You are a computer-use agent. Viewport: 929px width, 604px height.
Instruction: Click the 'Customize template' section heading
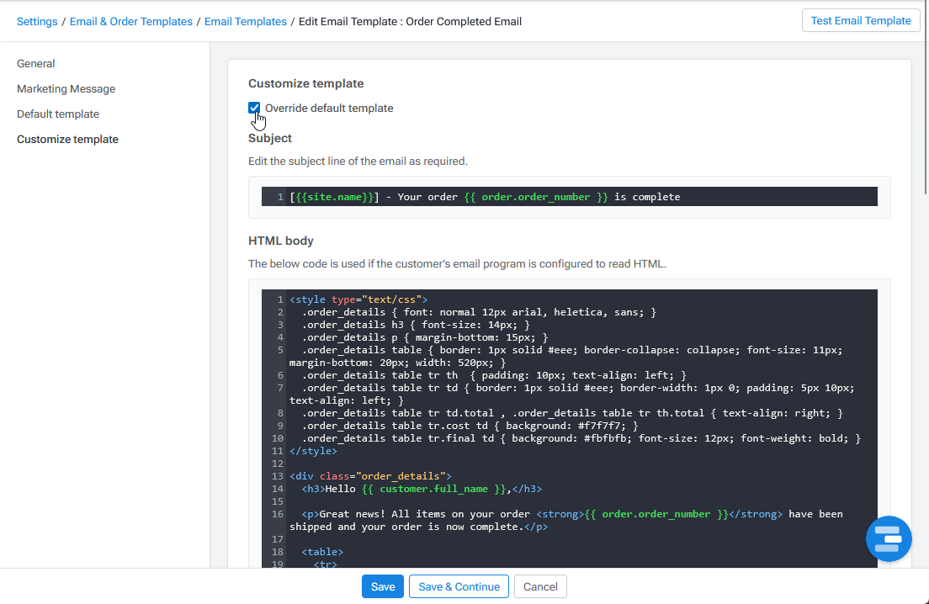(x=305, y=83)
